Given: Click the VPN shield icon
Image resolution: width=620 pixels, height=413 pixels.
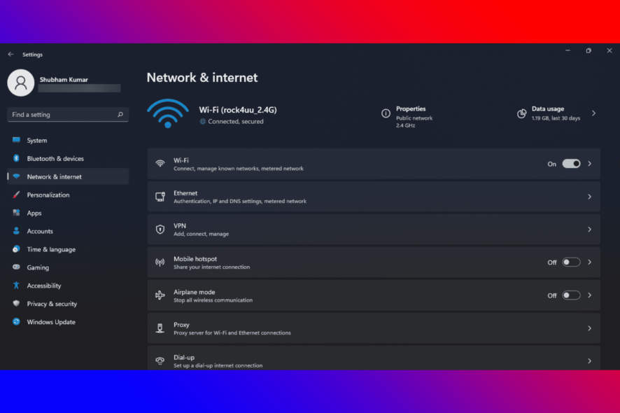Looking at the screenshot, I should point(160,230).
